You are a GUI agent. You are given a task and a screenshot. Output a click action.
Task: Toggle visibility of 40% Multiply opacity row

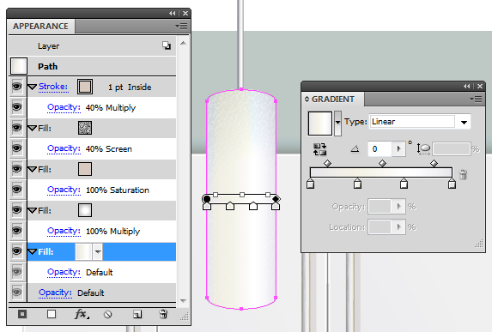(x=17, y=107)
